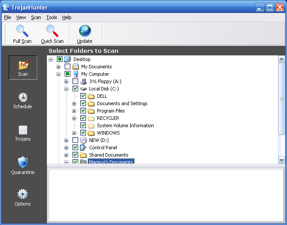Open the Help menu
Viewport: 287px width, 225px height.
66,17
